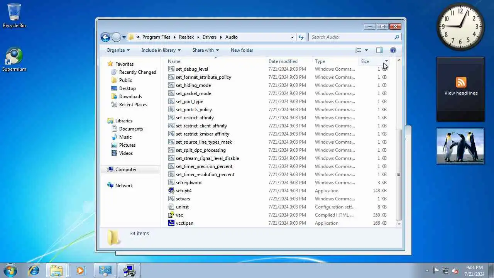The width and height of the screenshot is (494, 278).
Task: Click the Action Center flag tray icon
Action: coord(436,271)
